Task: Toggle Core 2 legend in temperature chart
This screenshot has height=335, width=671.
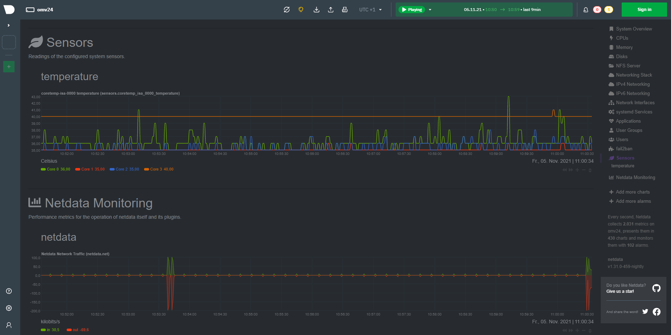Action: [x=125, y=169]
